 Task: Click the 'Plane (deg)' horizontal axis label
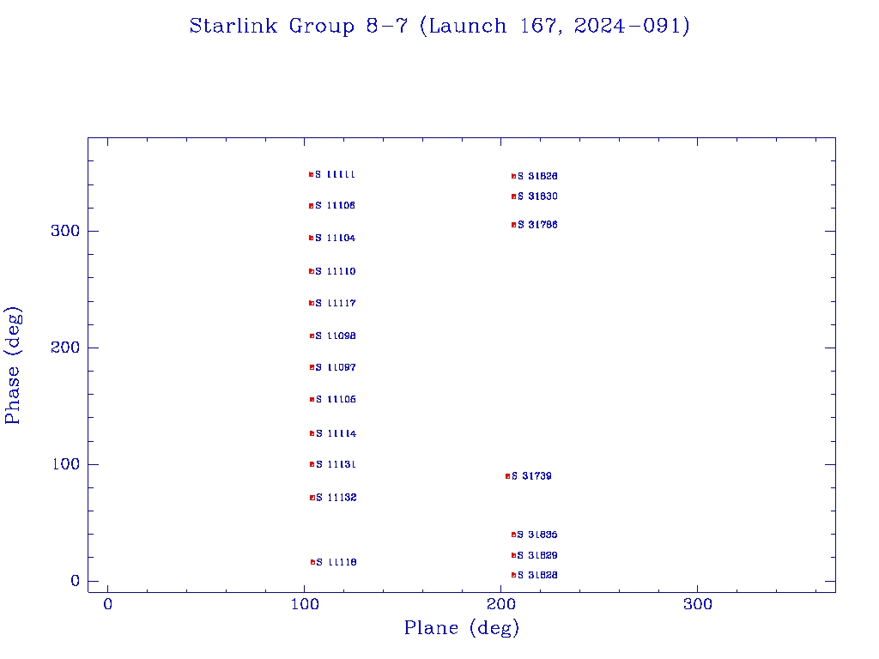461,627
